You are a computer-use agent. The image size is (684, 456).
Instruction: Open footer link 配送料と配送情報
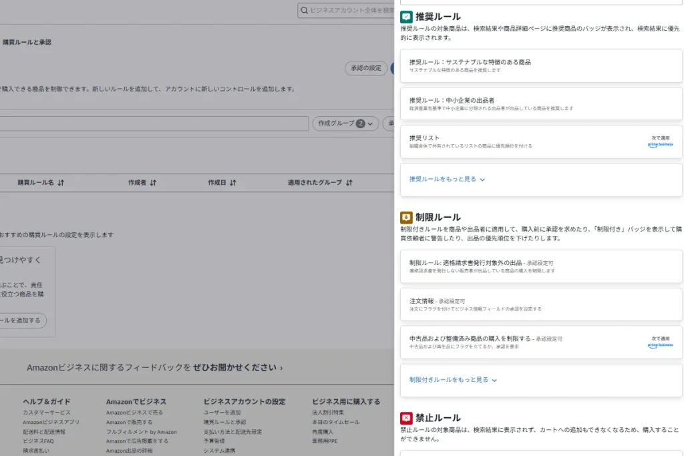tap(44, 431)
